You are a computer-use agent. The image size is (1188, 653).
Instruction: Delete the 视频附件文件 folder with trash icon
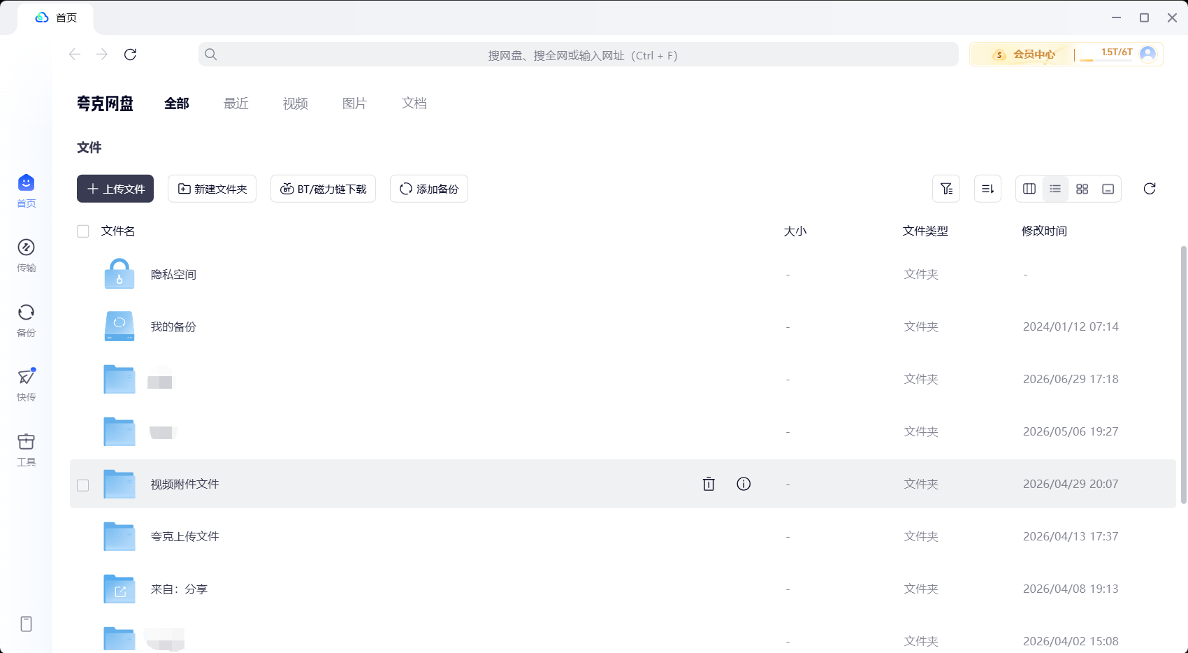[x=709, y=484]
